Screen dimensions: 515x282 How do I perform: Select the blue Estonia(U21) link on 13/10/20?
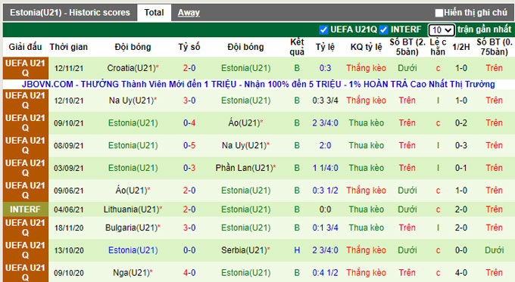tap(133, 250)
